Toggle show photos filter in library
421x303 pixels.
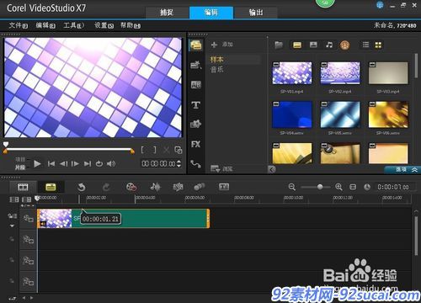coord(313,45)
